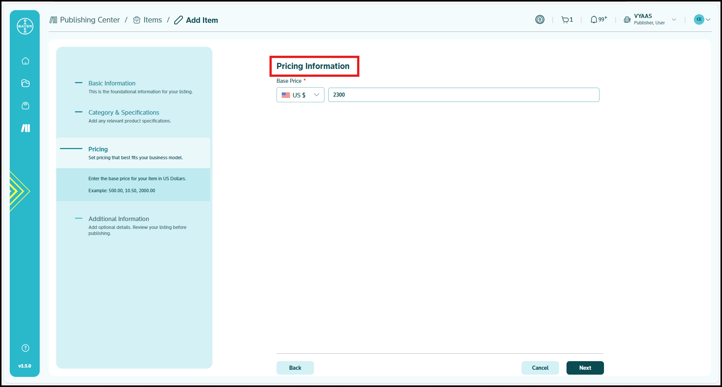
Task: Open the shopping cart icon
Action: click(x=565, y=20)
